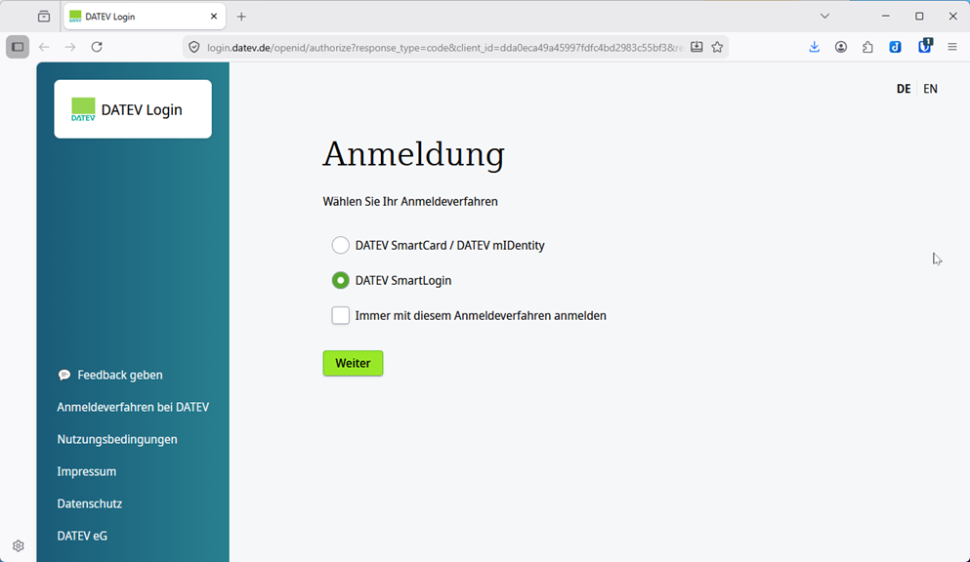Open the Extensions puzzle icon
Viewport: 970px width, 562px height.
pos(868,47)
